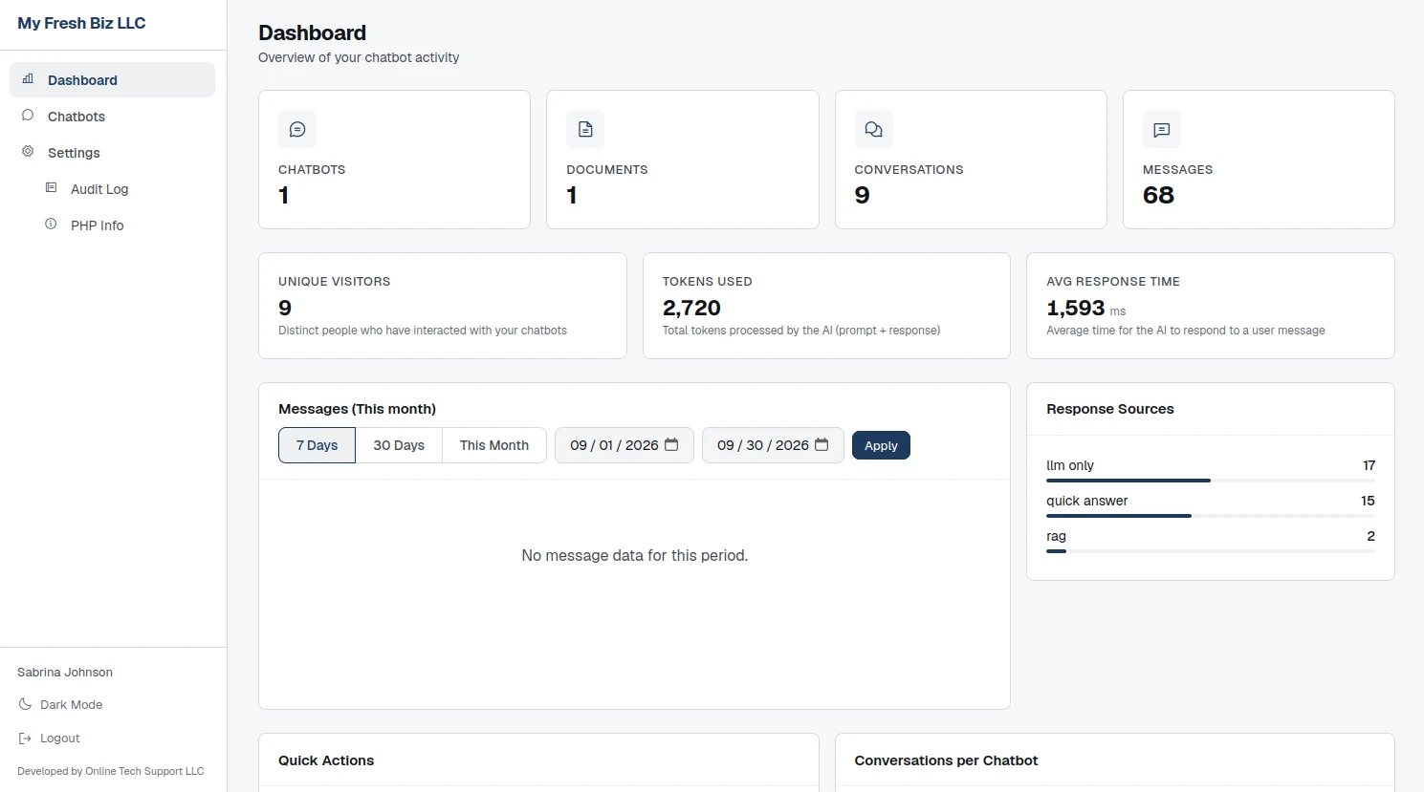This screenshot has width=1424, height=792.
Task: Click the end date field 09/30/2026
Action: click(773, 445)
